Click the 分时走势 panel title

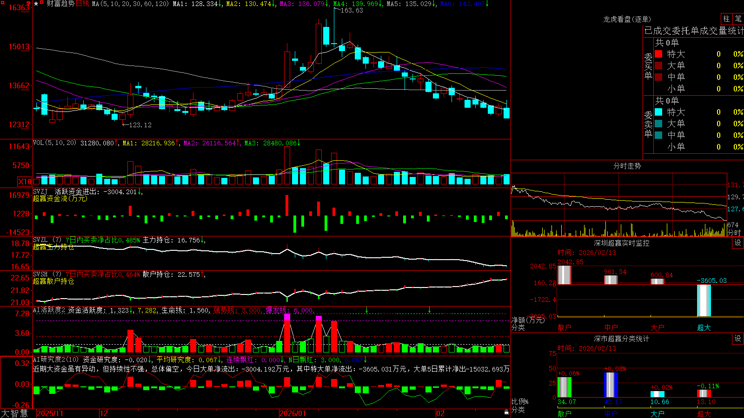tap(627, 166)
